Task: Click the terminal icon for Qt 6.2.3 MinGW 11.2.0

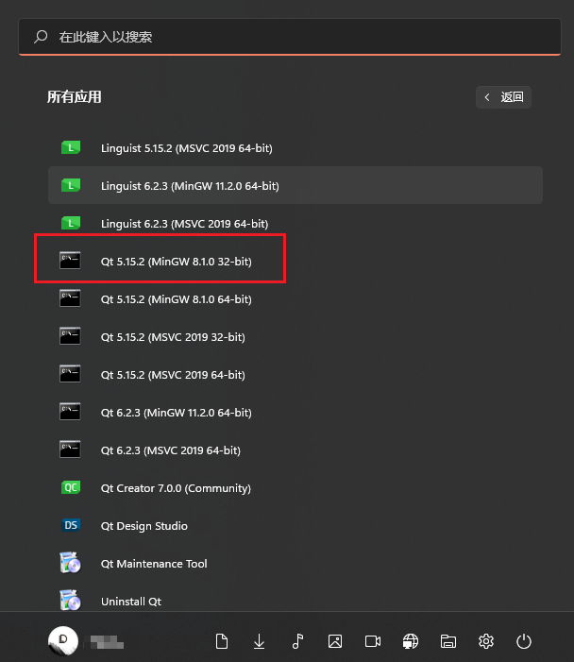Action: [x=70, y=412]
